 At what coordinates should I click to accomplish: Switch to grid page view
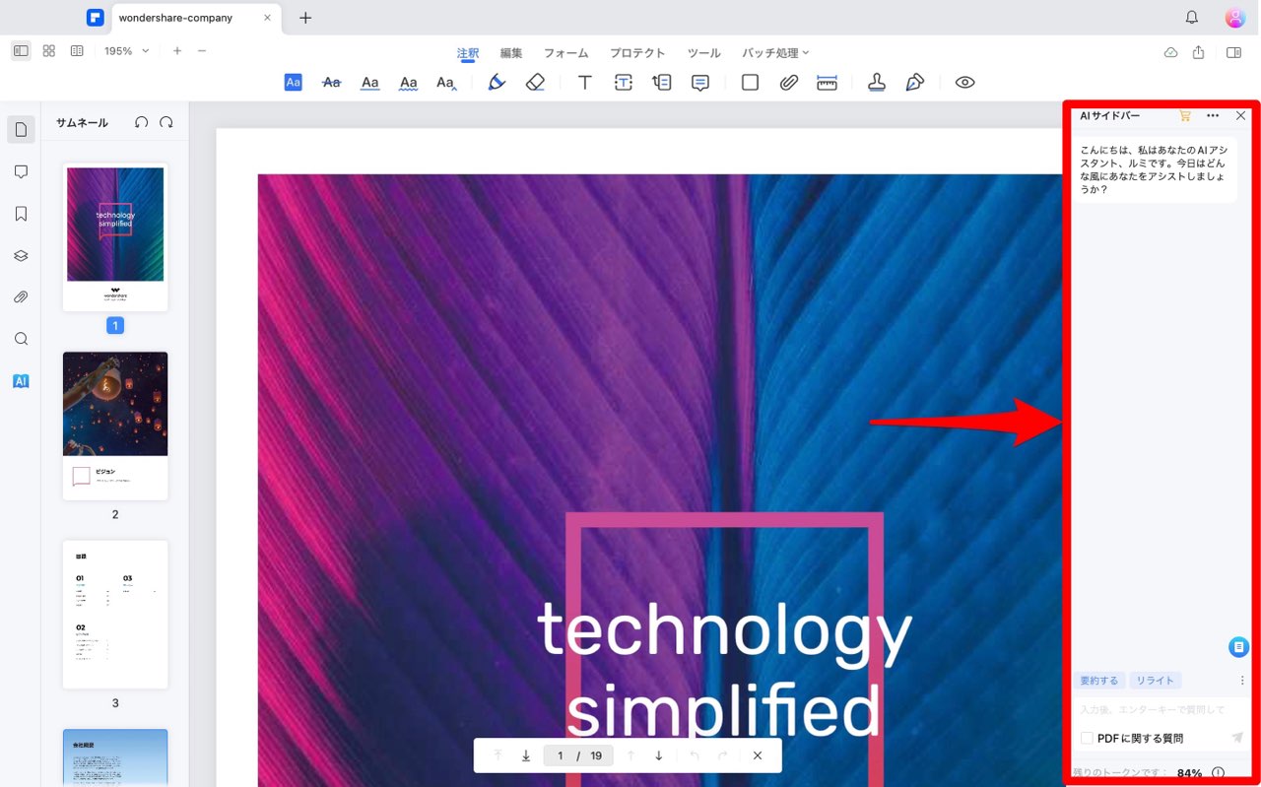click(x=49, y=51)
